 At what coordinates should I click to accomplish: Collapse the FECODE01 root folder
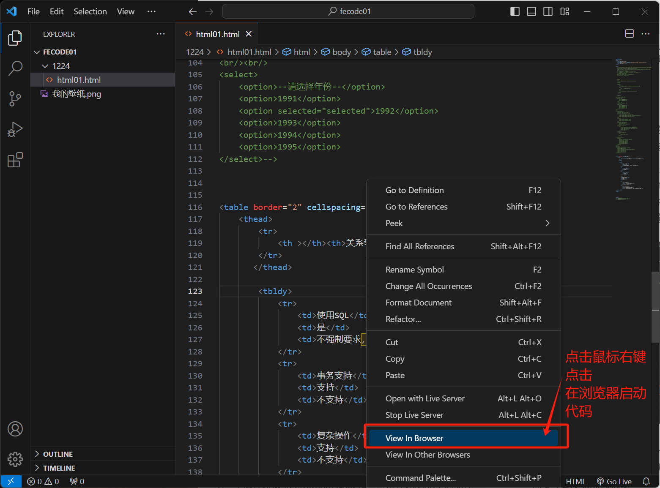point(103,52)
